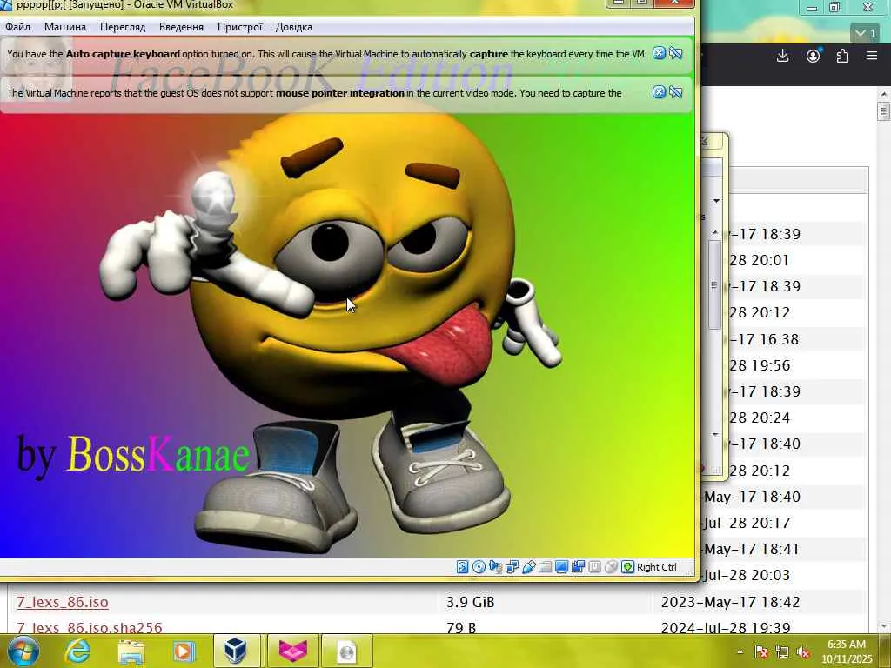891x668 pixels.
Task: Open the Введення menu
Action: point(181,27)
